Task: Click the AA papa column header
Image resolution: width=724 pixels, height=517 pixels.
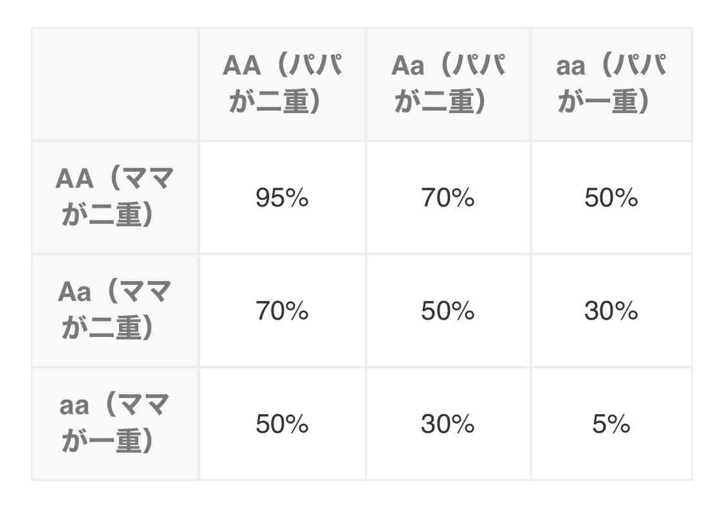Action: (x=282, y=84)
